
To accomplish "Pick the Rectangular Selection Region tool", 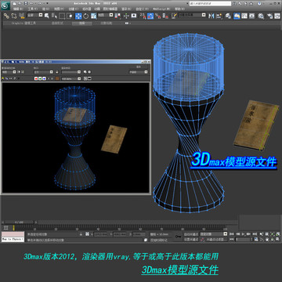I will [62, 16].
